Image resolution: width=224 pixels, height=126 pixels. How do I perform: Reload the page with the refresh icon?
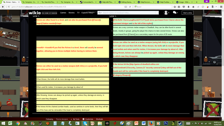tap(130, 7)
